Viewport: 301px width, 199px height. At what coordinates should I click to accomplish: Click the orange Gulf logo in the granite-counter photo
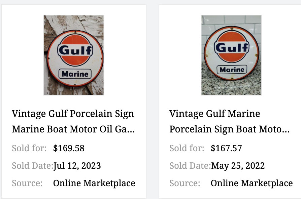click(x=232, y=47)
